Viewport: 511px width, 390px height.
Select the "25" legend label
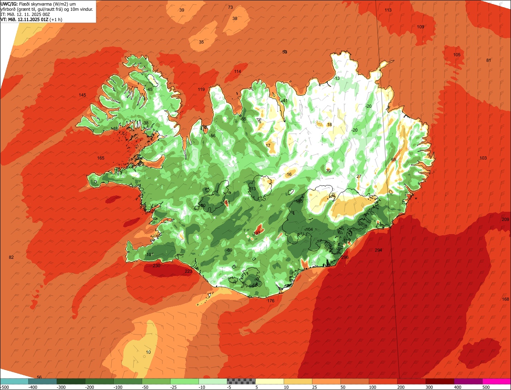point(315,387)
